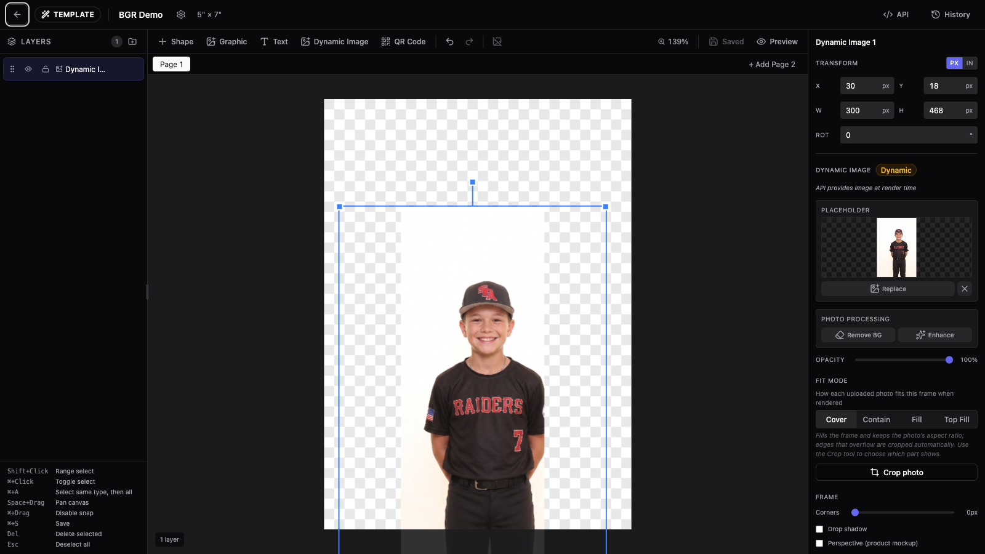This screenshot has height=554, width=985.
Task: Click the back arrow button
Action: [x=17, y=15]
